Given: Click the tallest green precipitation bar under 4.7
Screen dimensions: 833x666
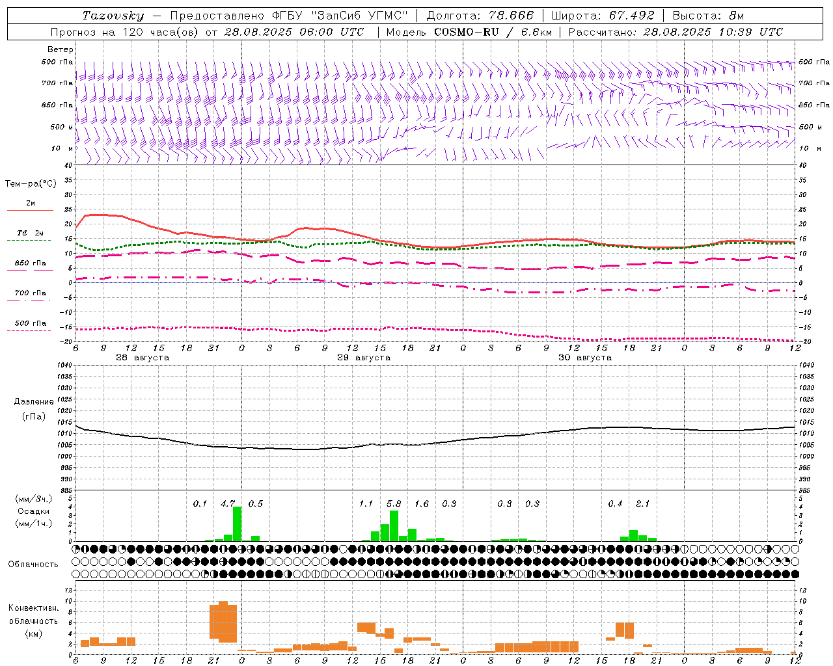Looking at the screenshot, I should [x=238, y=524].
